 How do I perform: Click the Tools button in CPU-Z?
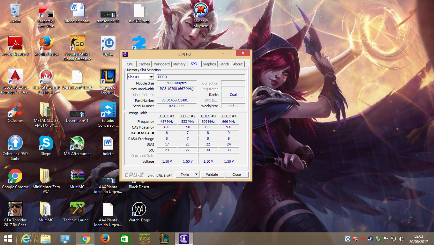point(185,174)
